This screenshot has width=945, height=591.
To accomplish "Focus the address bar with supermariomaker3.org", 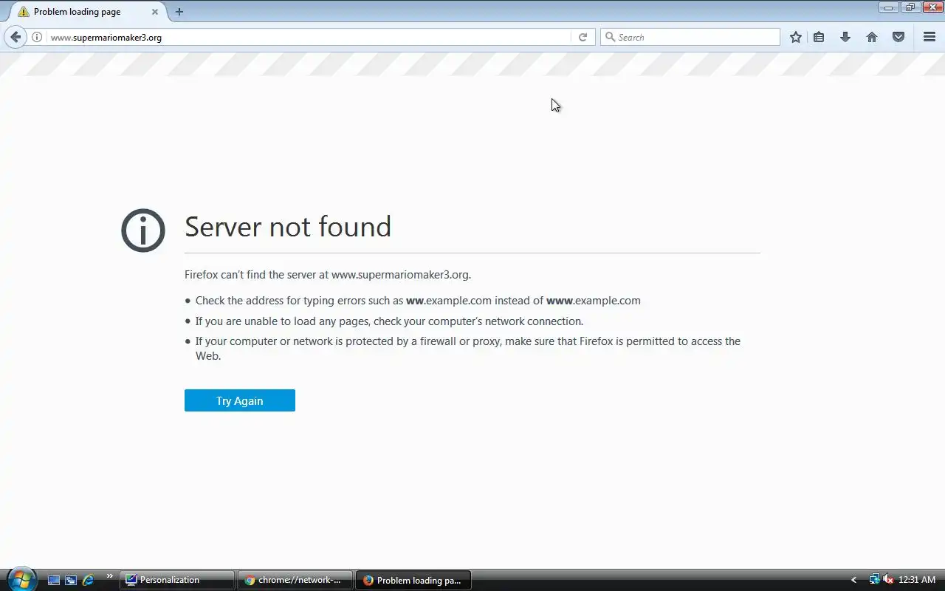I will 309,37.
